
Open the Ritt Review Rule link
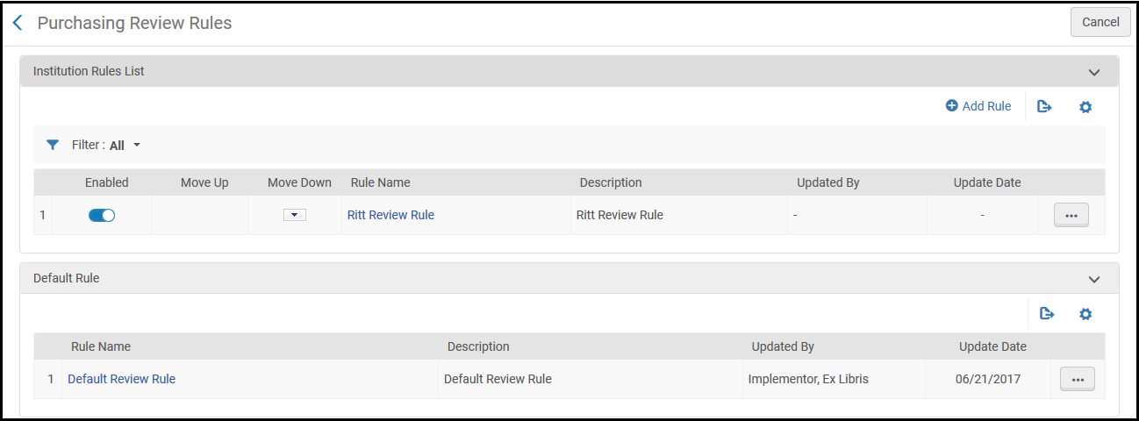click(390, 215)
